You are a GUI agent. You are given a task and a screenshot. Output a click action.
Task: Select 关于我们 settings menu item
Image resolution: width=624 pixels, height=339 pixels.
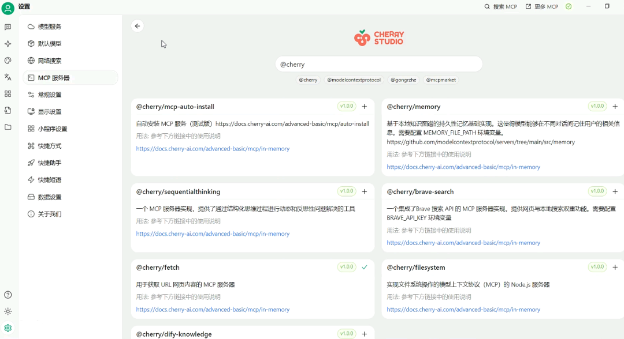tap(70, 214)
